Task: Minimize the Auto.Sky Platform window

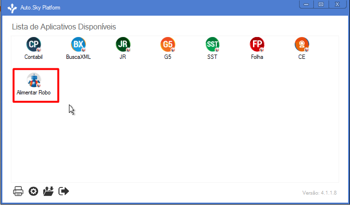Action: click(x=306, y=4)
